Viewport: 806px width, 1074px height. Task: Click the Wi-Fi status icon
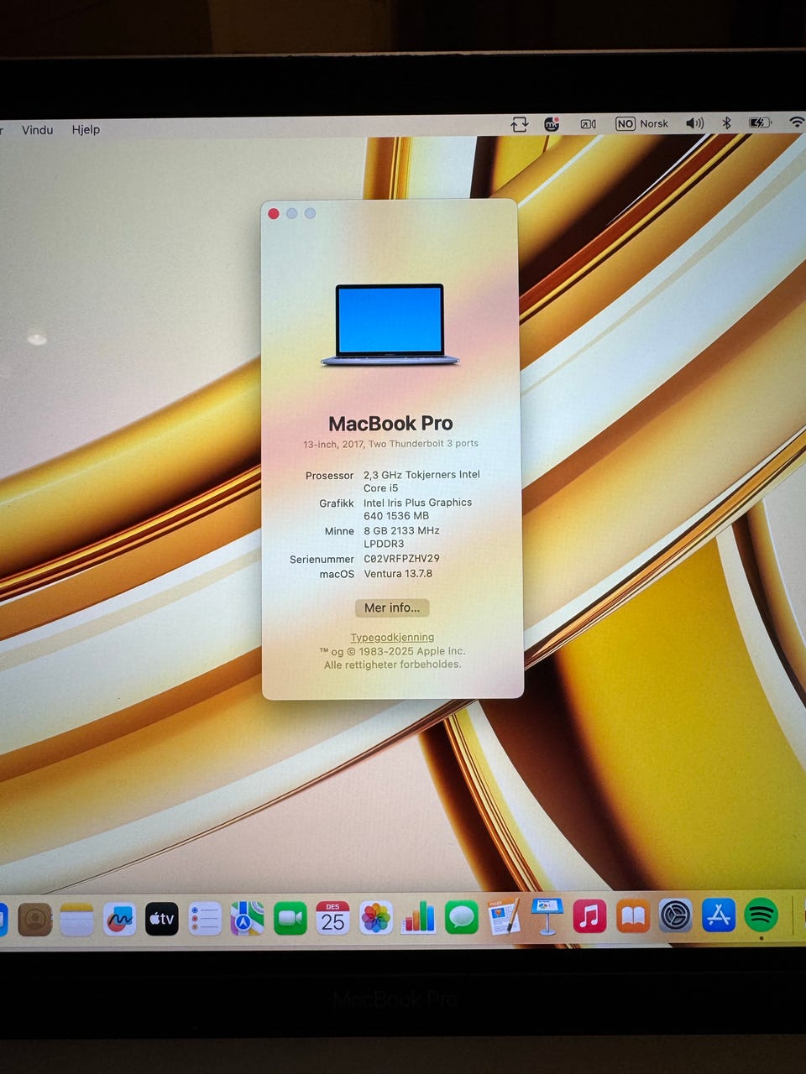[x=796, y=123]
